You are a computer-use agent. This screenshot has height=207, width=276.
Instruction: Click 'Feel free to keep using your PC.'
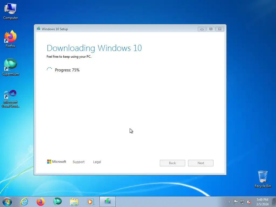69,57
